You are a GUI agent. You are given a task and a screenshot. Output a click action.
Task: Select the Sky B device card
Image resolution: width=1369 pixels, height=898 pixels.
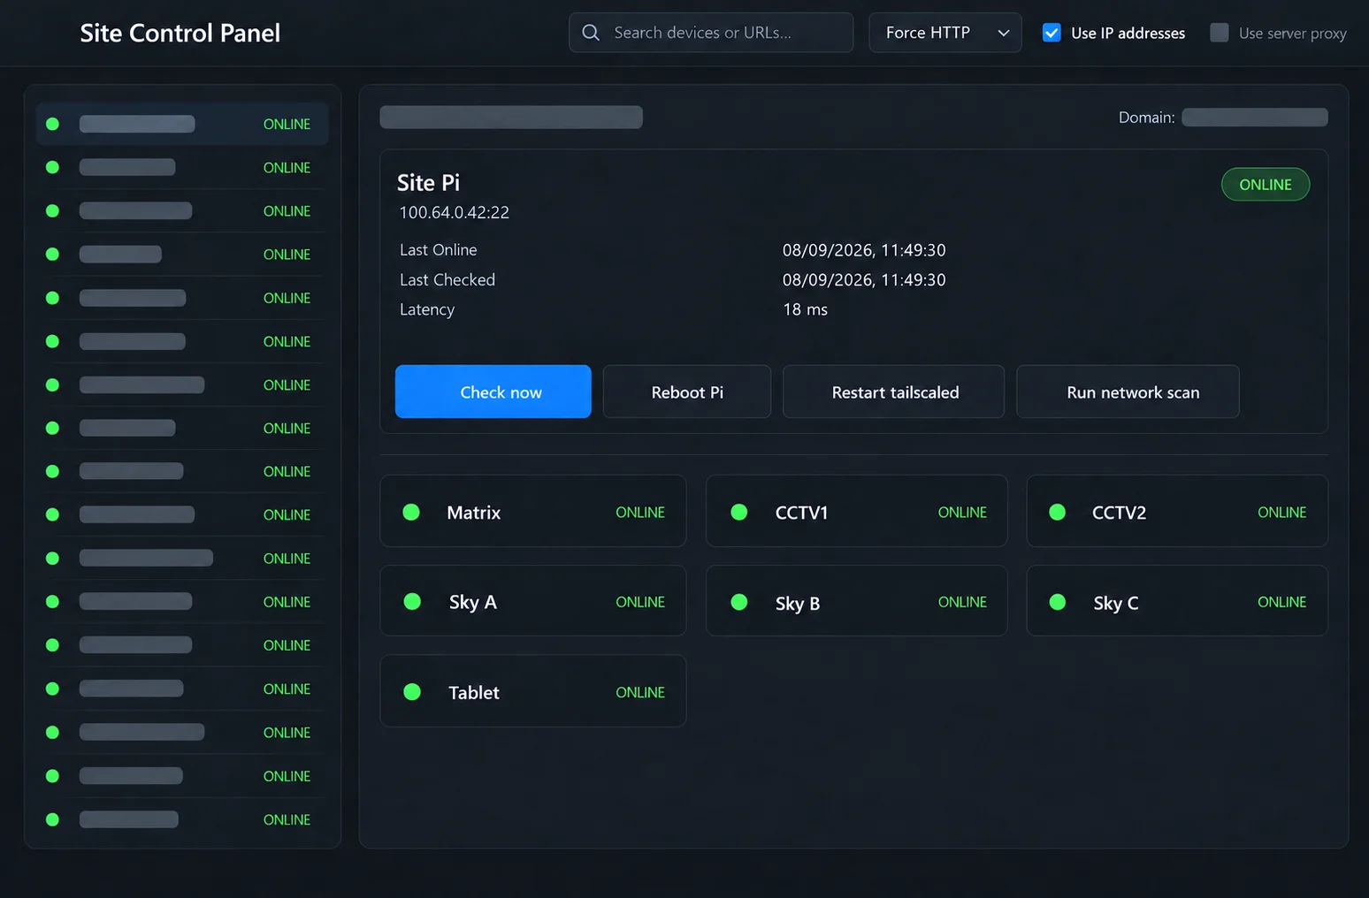tap(857, 601)
